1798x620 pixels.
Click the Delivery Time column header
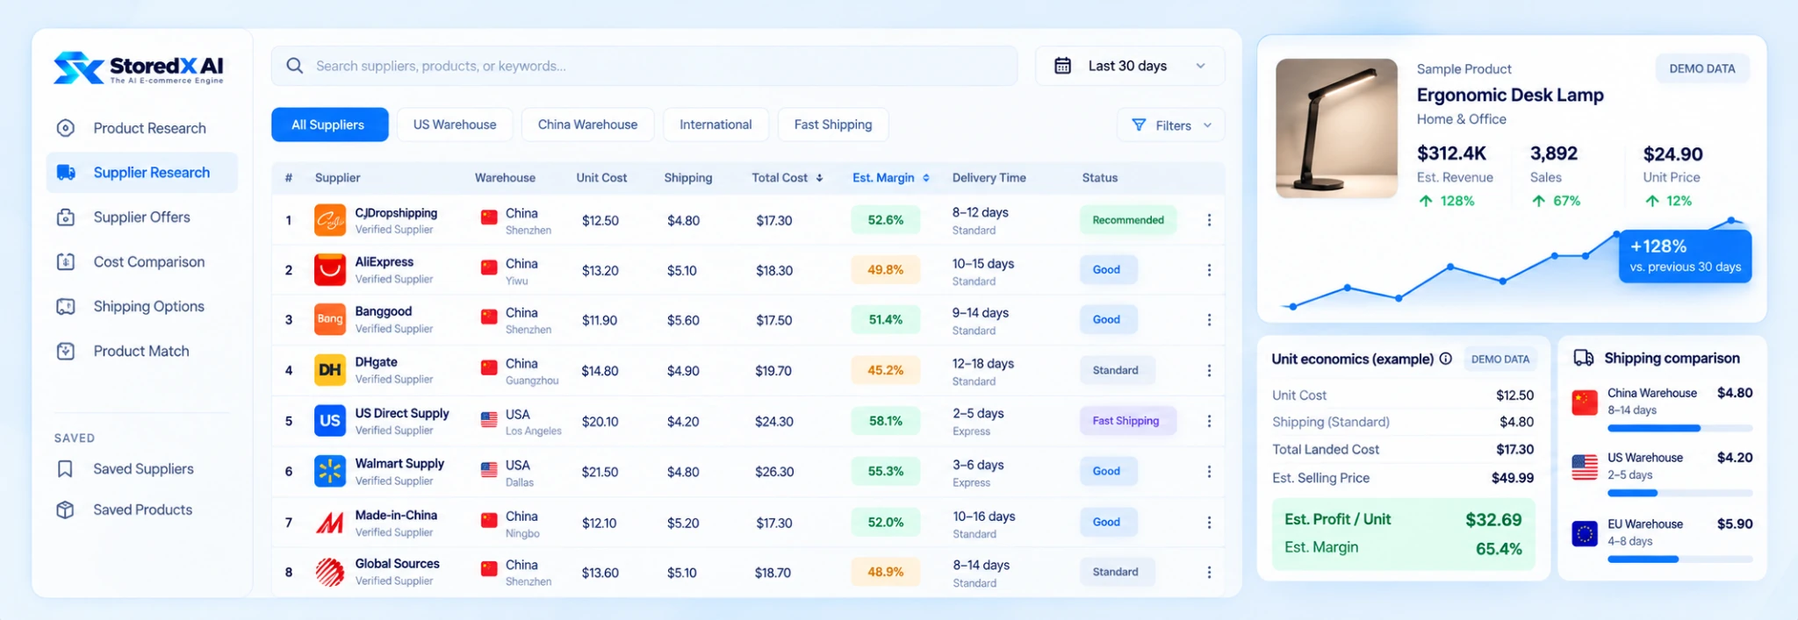[989, 178]
